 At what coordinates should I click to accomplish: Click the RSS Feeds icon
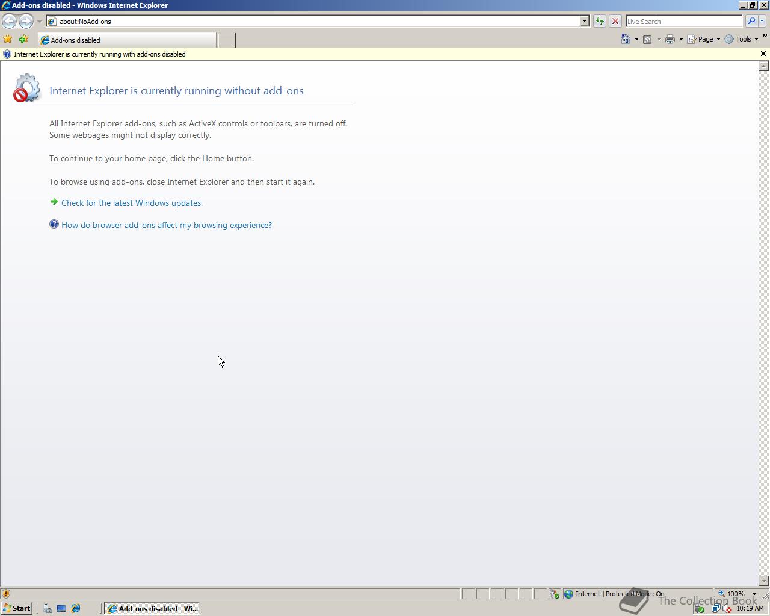647,40
